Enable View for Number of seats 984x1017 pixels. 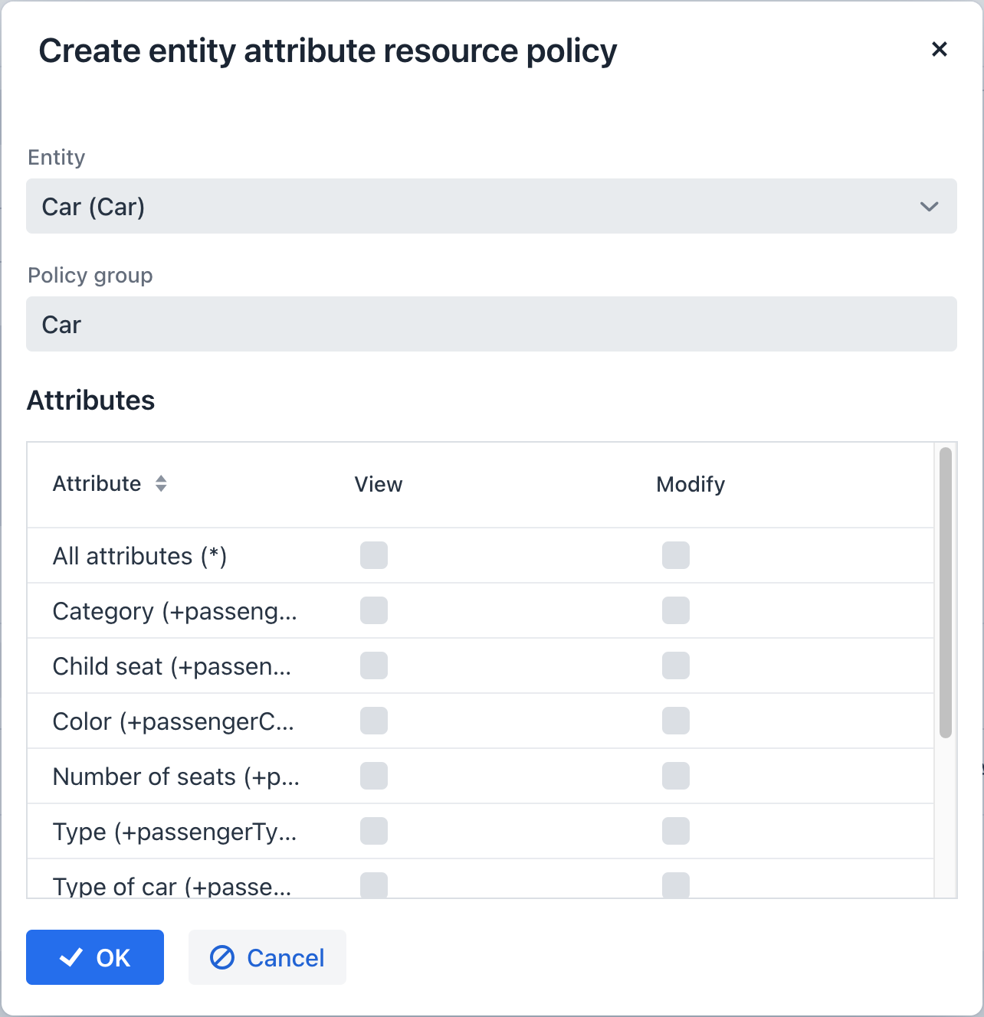tap(374, 776)
